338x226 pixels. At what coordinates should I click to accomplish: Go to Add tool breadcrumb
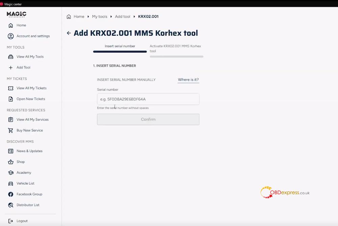pyautogui.click(x=122, y=16)
